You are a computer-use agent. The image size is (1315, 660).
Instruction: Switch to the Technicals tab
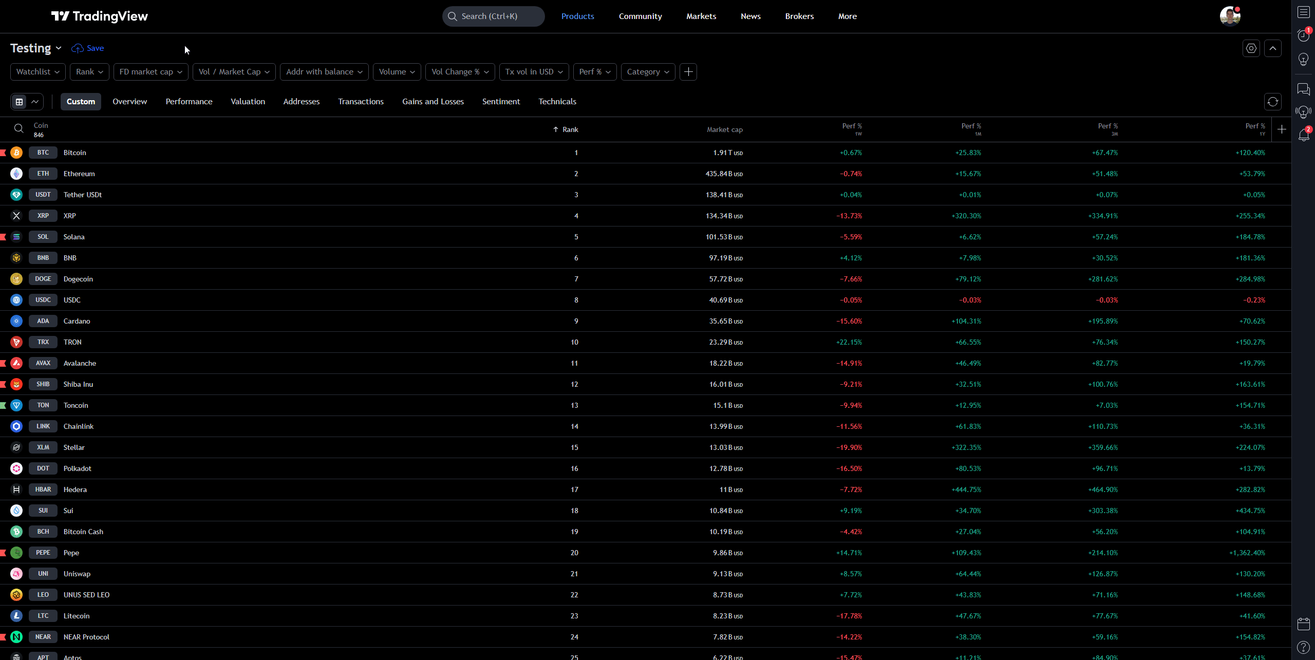click(x=557, y=102)
